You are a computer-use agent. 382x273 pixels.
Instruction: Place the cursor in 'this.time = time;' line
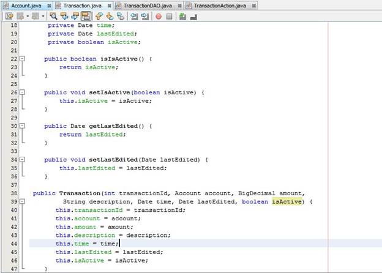coord(87,244)
